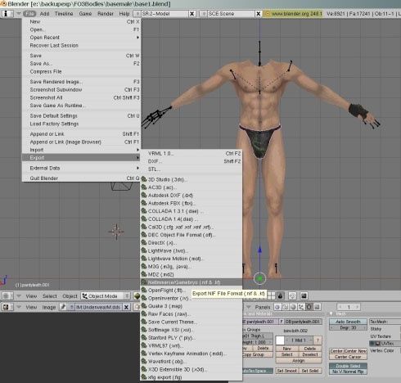Click the Set Smoot button

[286, 371]
